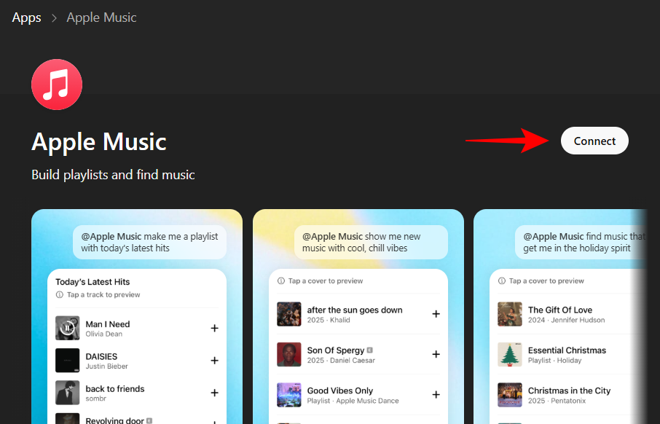Viewport: 660px width, 424px height.
Task: Add Son Of Spergy with plus icon
Action: point(436,355)
